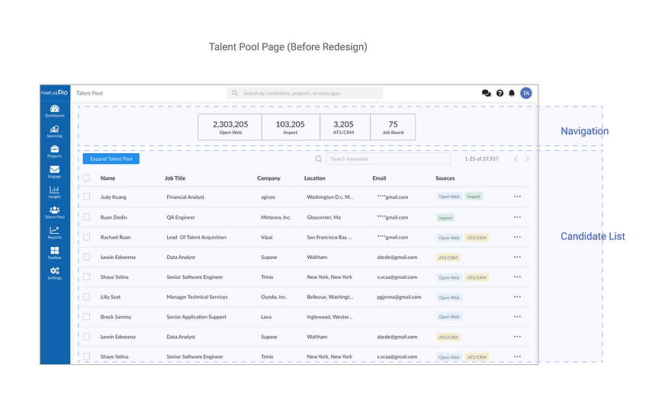This screenshot has height=419, width=662.
Task: Sort by the Job Title column header
Action: [x=175, y=178]
